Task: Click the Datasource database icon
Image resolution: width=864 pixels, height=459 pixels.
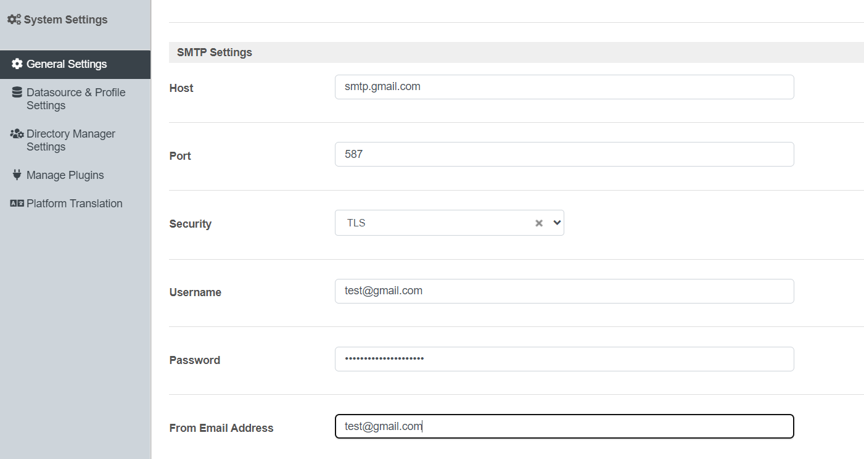Action: pyautogui.click(x=17, y=93)
